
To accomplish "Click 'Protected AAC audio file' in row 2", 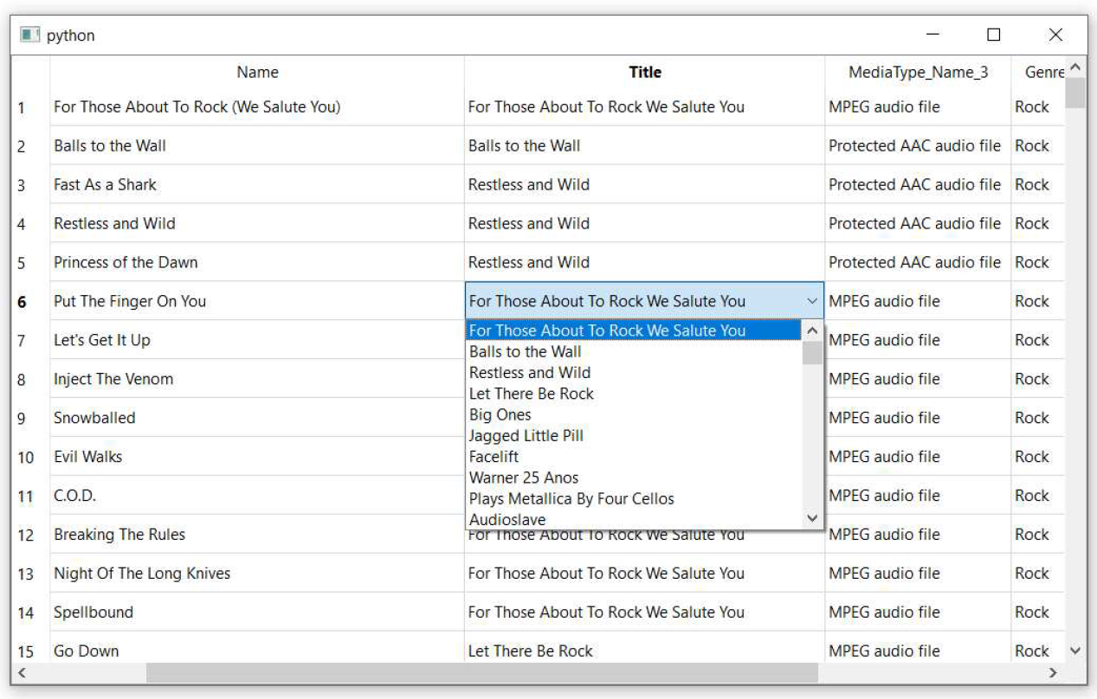I will pos(918,145).
